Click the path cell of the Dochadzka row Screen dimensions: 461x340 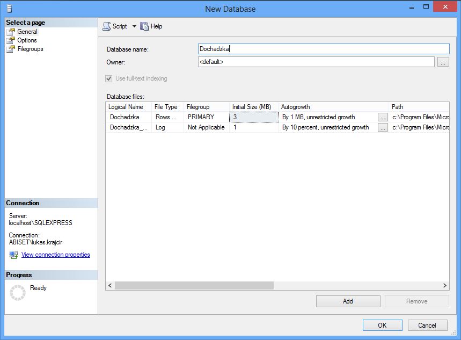[x=419, y=117]
